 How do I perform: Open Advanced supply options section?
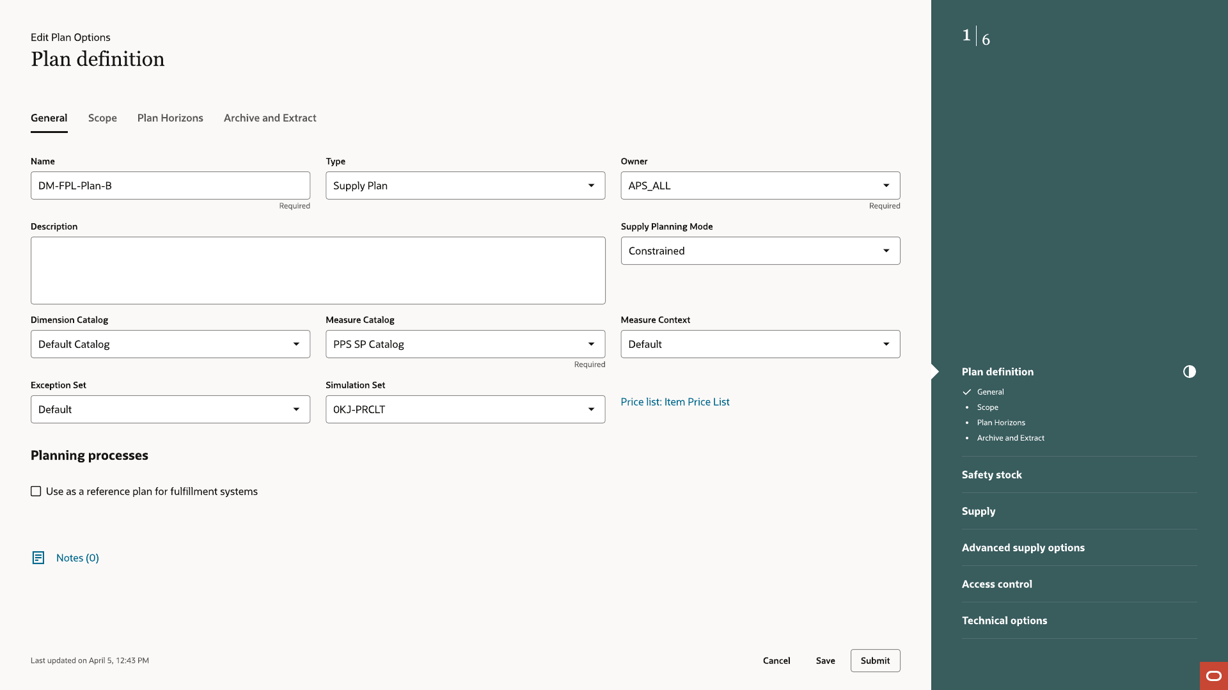[1023, 547]
